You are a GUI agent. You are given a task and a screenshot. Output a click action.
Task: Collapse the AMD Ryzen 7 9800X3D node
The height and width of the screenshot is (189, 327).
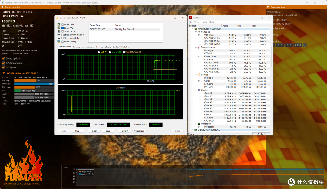pyautogui.click(x=193, y=29)
